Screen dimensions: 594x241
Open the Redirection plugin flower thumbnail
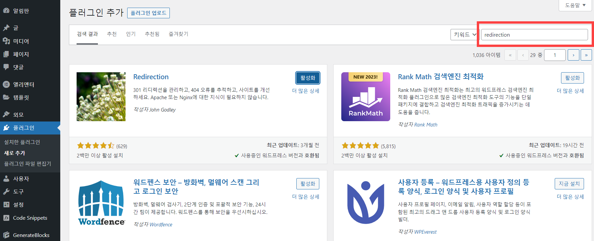point(101,97)
